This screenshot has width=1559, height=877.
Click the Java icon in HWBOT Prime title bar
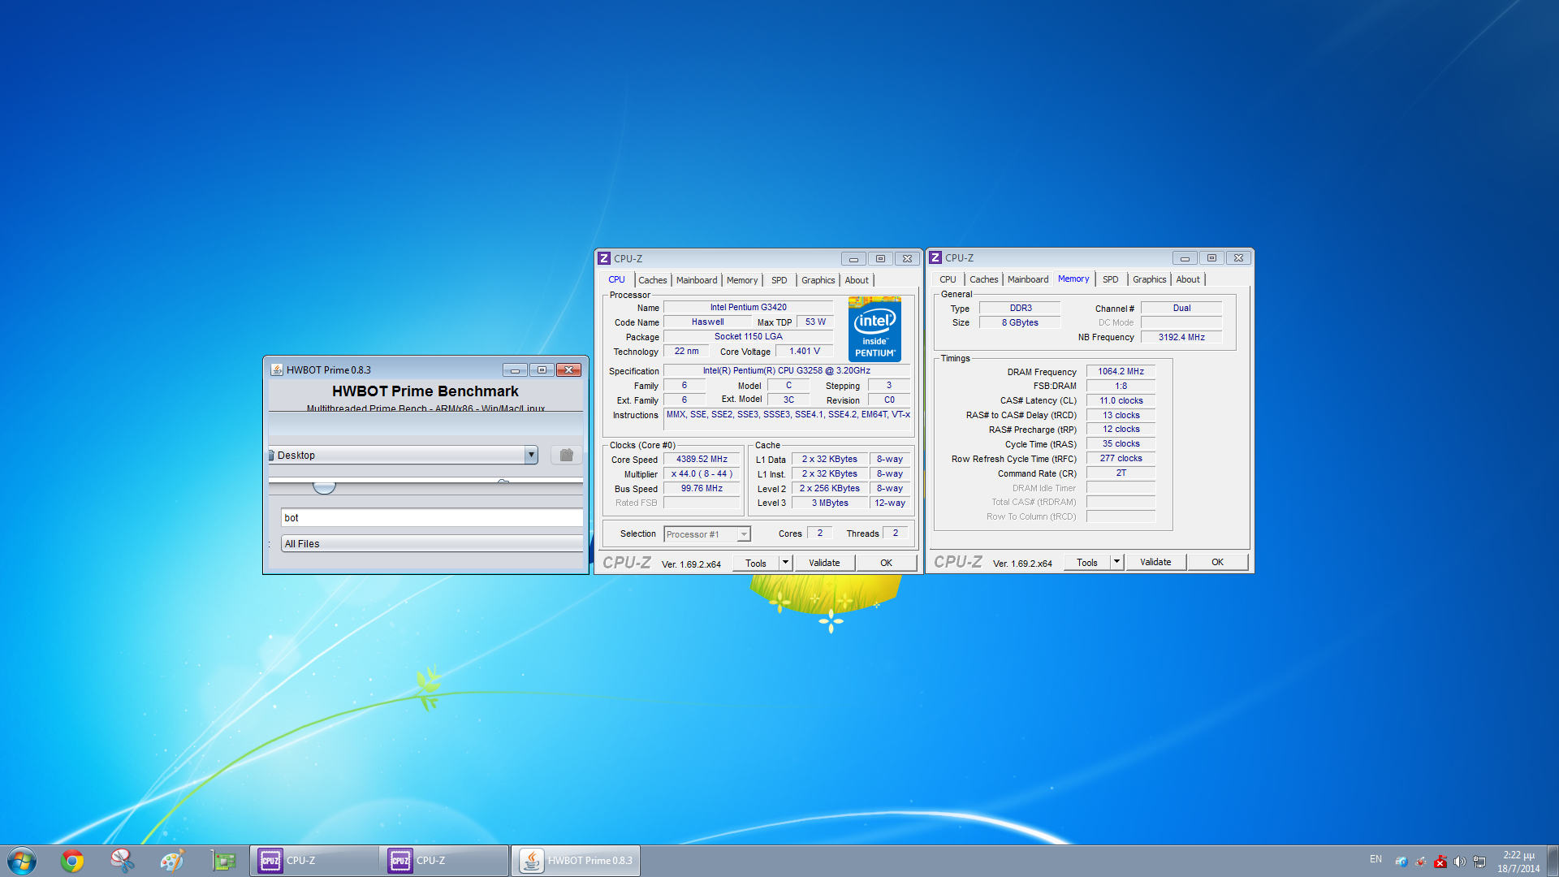pos(277,369)
